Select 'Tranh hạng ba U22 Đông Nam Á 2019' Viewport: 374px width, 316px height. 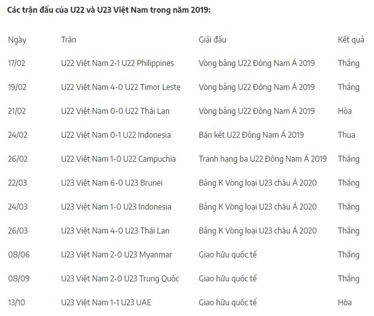262,159
